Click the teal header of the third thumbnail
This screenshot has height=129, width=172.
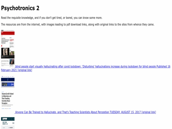click(x=8, y=119)
